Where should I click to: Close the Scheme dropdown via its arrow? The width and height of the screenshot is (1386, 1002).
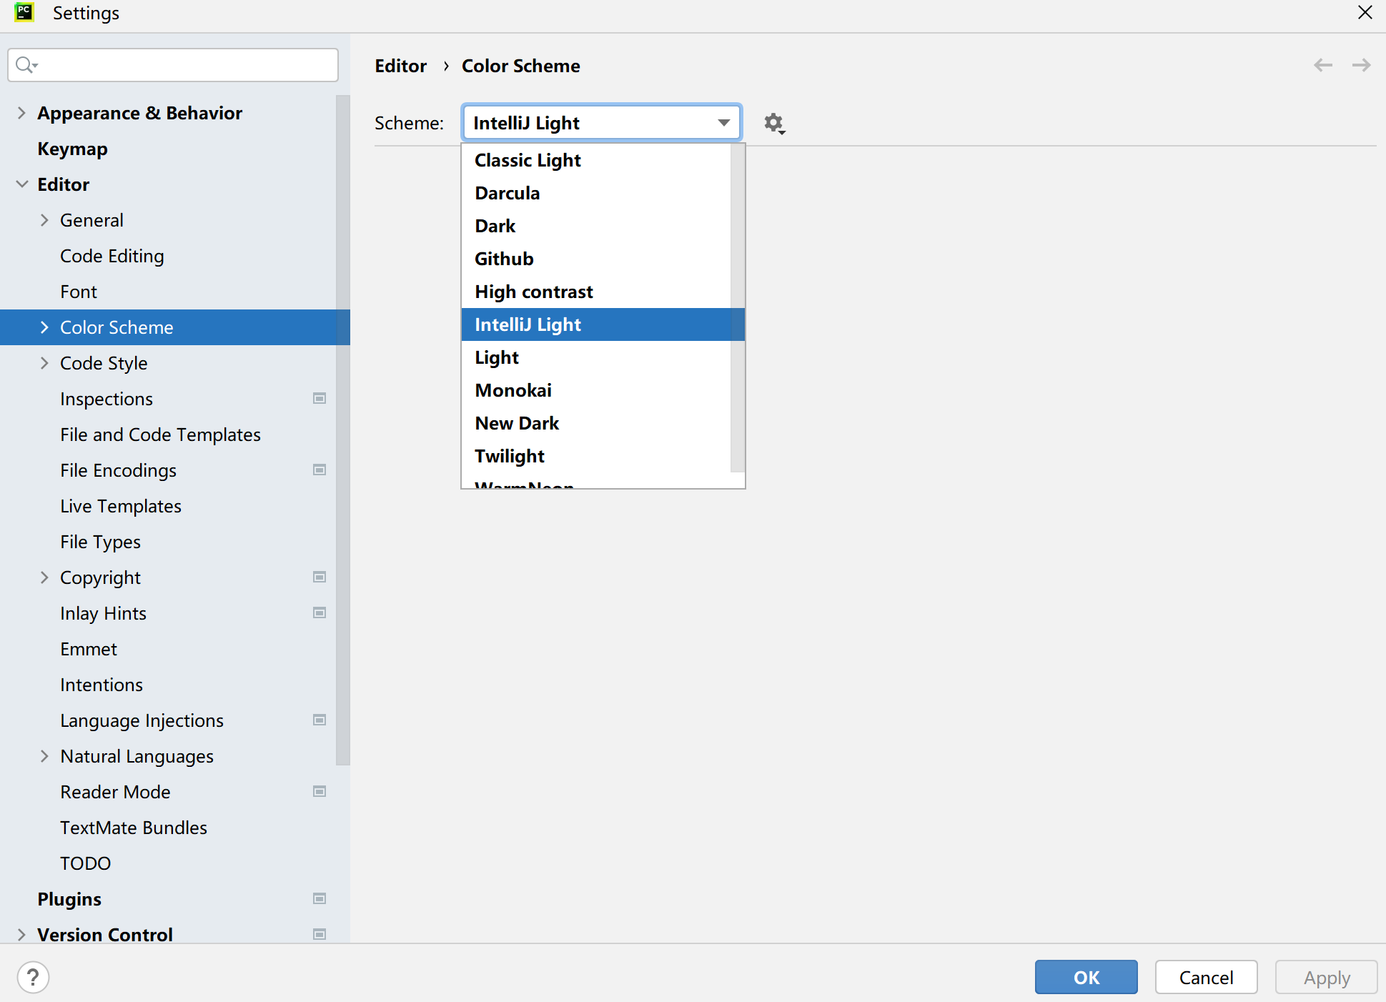[724, 123]
